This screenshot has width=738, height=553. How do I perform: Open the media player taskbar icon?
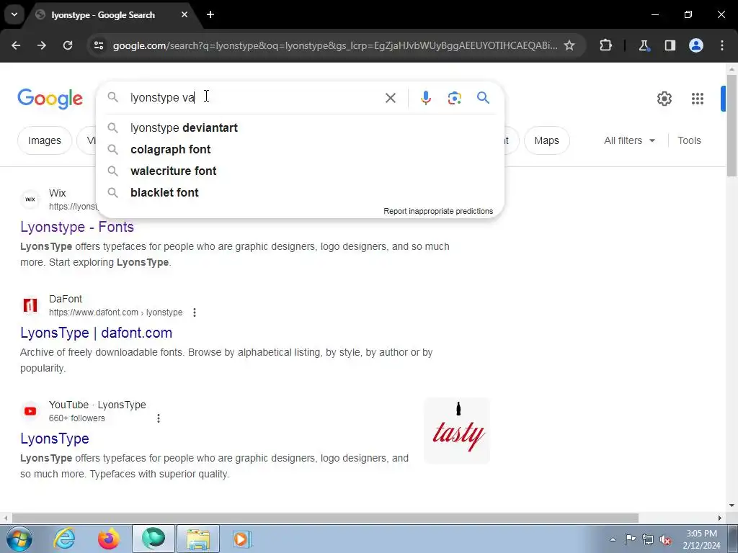(242, 539)
